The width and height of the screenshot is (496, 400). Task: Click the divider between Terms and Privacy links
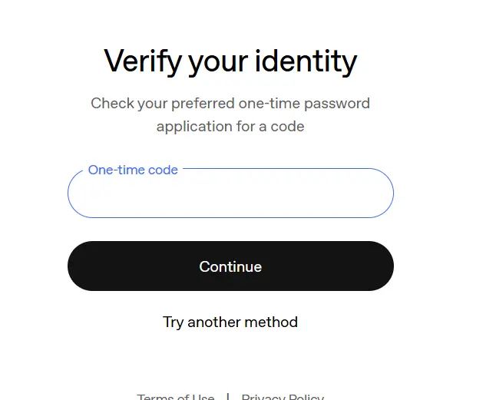[x=228, y=396]
